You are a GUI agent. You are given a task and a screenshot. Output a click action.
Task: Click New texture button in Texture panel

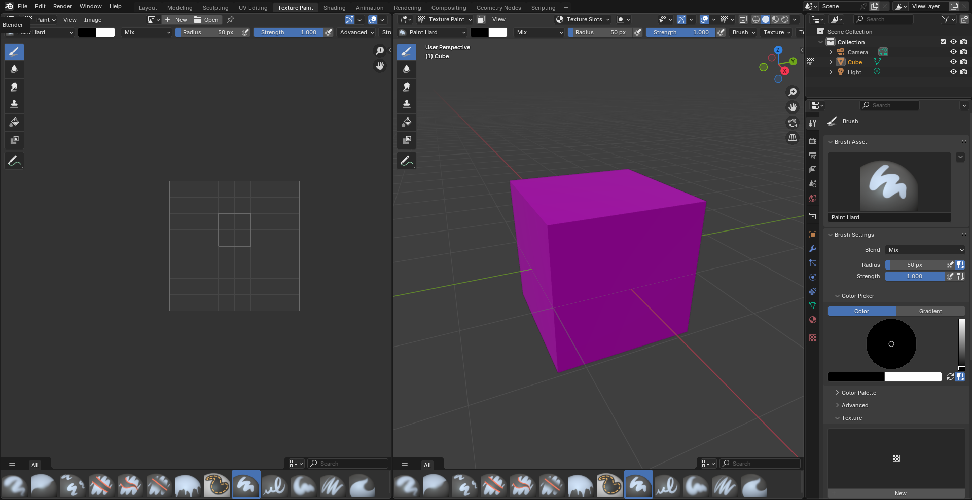pos(896,493)
